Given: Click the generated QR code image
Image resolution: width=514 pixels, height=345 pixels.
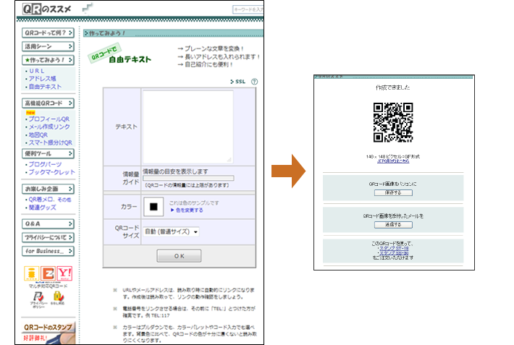Looking at the screenshot, I should (x=392, y=122).
